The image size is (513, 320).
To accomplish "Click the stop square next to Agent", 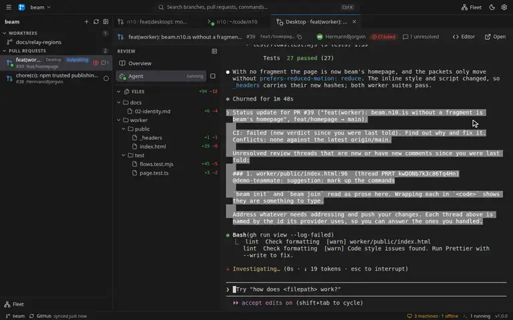I will click(x=212, y=76).
